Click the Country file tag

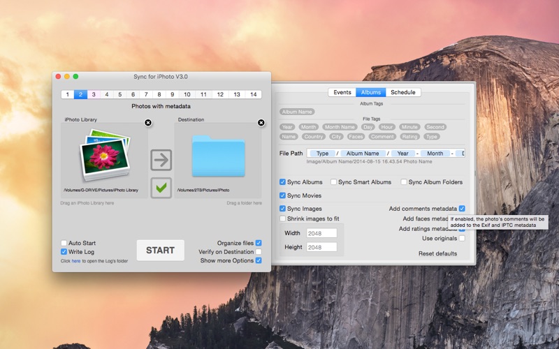coord(313,136)
